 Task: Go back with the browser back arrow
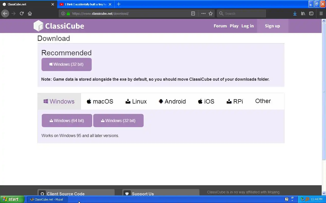pyautogui.click(x=5, y=13)
